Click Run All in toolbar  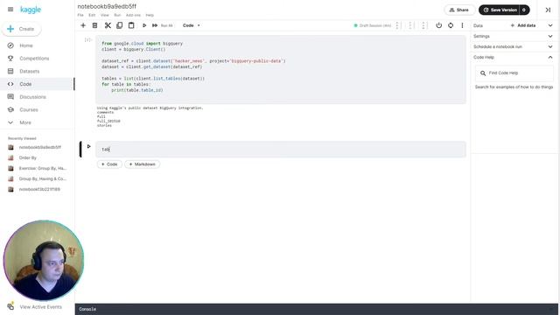coord(163,25)
